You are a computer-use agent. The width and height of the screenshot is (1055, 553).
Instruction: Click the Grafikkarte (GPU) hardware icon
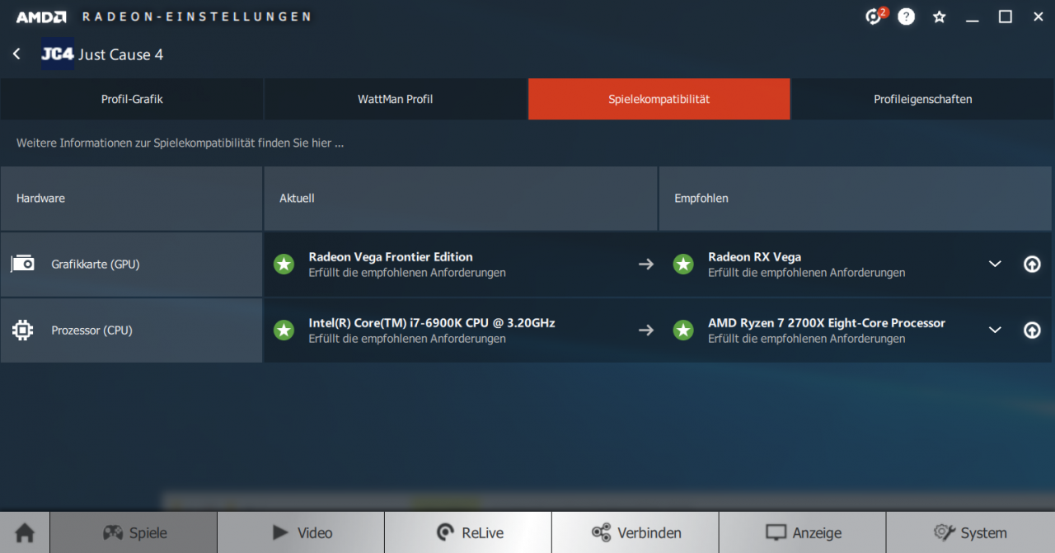coord(22,264)
